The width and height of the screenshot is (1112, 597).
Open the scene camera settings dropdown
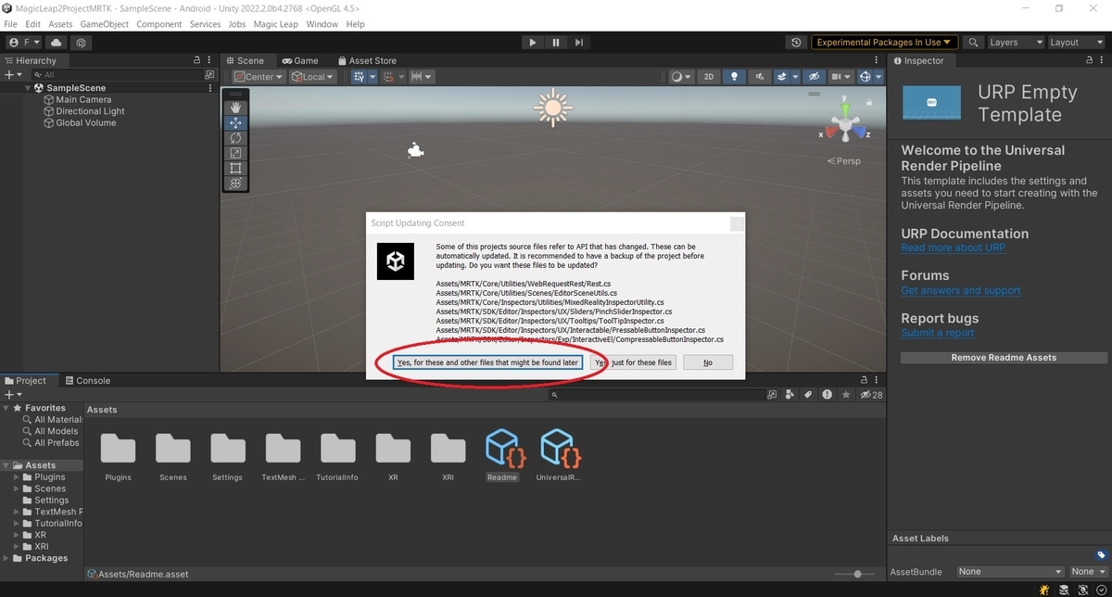(x=841, y=77)
